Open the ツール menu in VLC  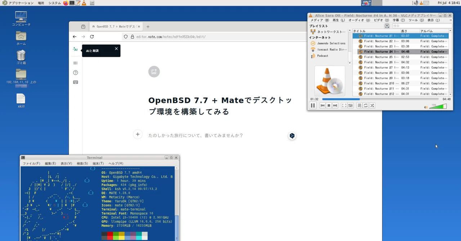(x=416, y=21)
